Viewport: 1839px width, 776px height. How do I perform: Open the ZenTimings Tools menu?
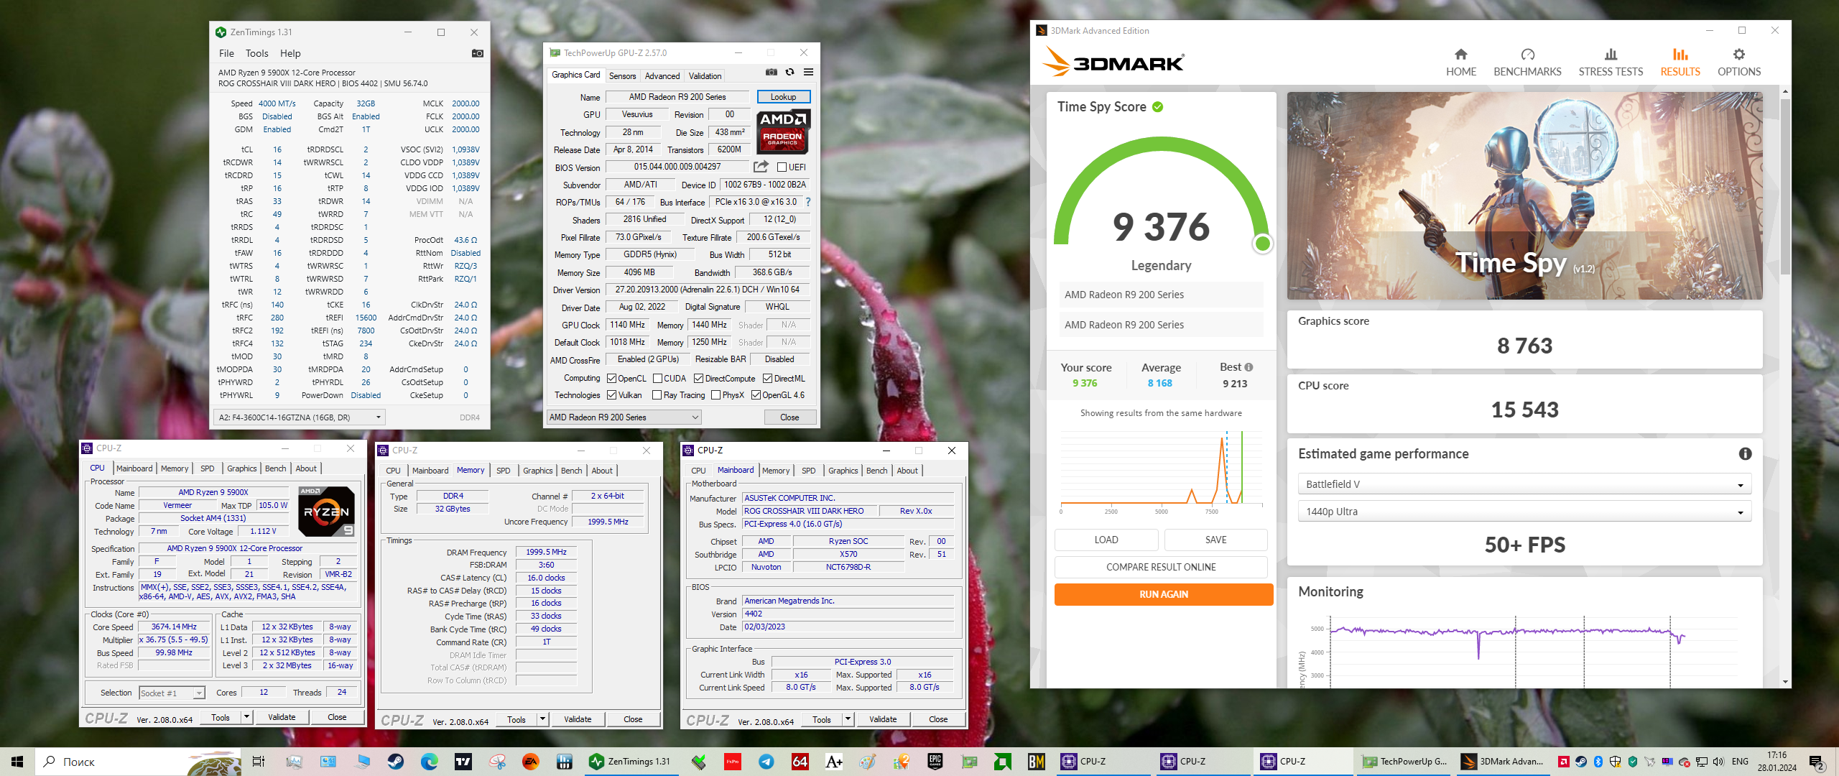(x=256, y=53)
